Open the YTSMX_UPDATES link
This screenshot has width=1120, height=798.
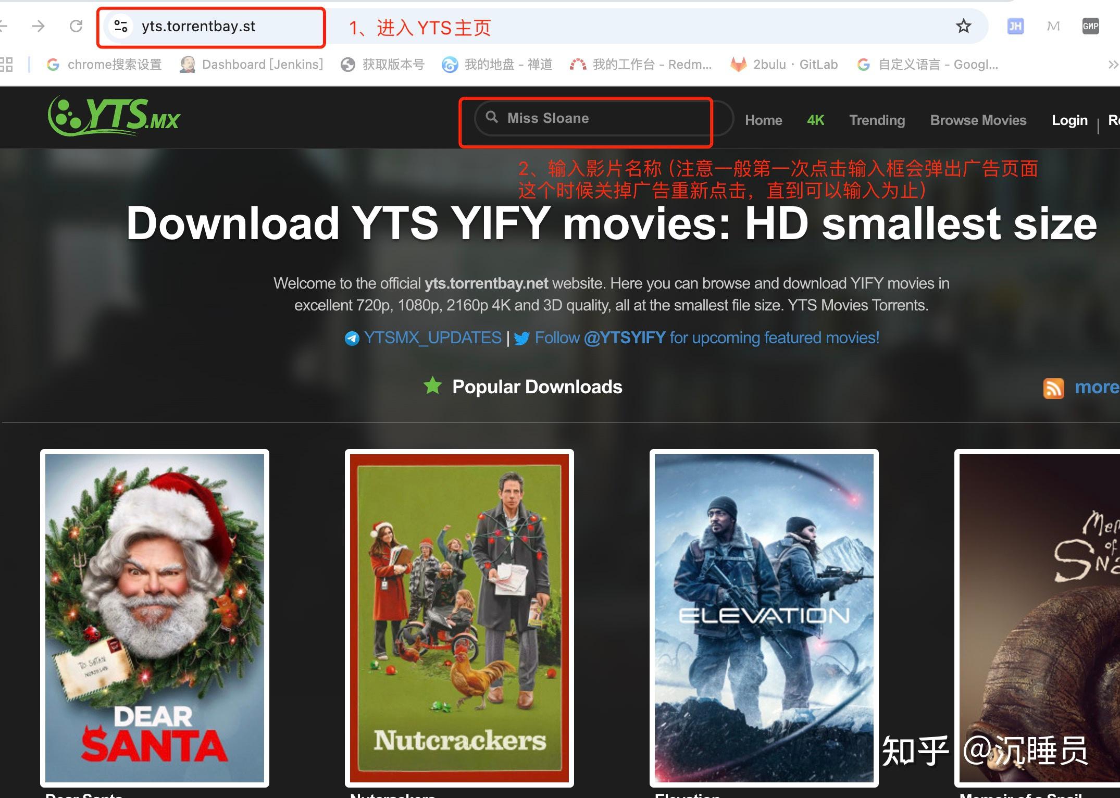(x=432, y=338)
